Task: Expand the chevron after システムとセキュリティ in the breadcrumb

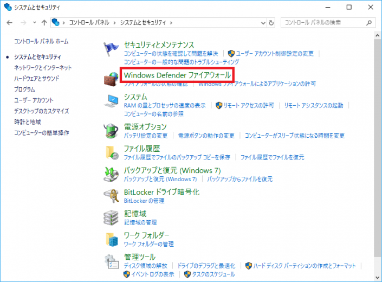Action: 171,23
